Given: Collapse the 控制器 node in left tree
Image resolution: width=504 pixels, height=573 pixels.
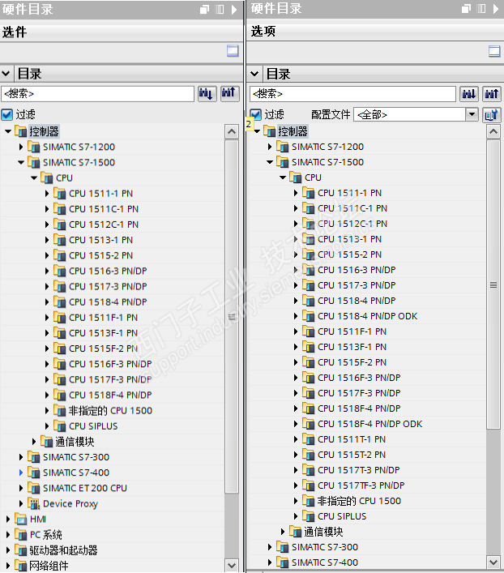Looking at the screenshot, I should coord(8,131).
